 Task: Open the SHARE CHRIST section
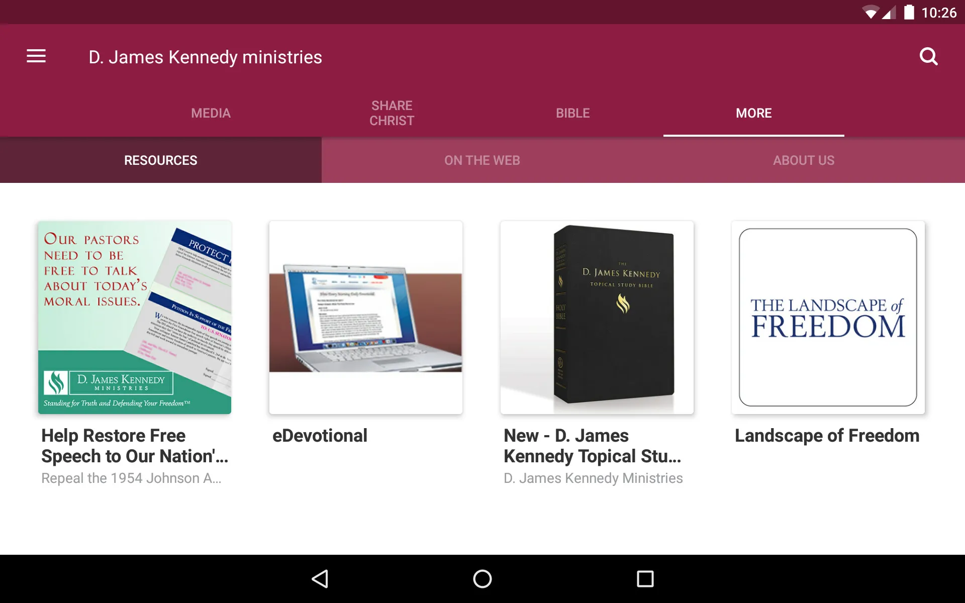(392, 113)
